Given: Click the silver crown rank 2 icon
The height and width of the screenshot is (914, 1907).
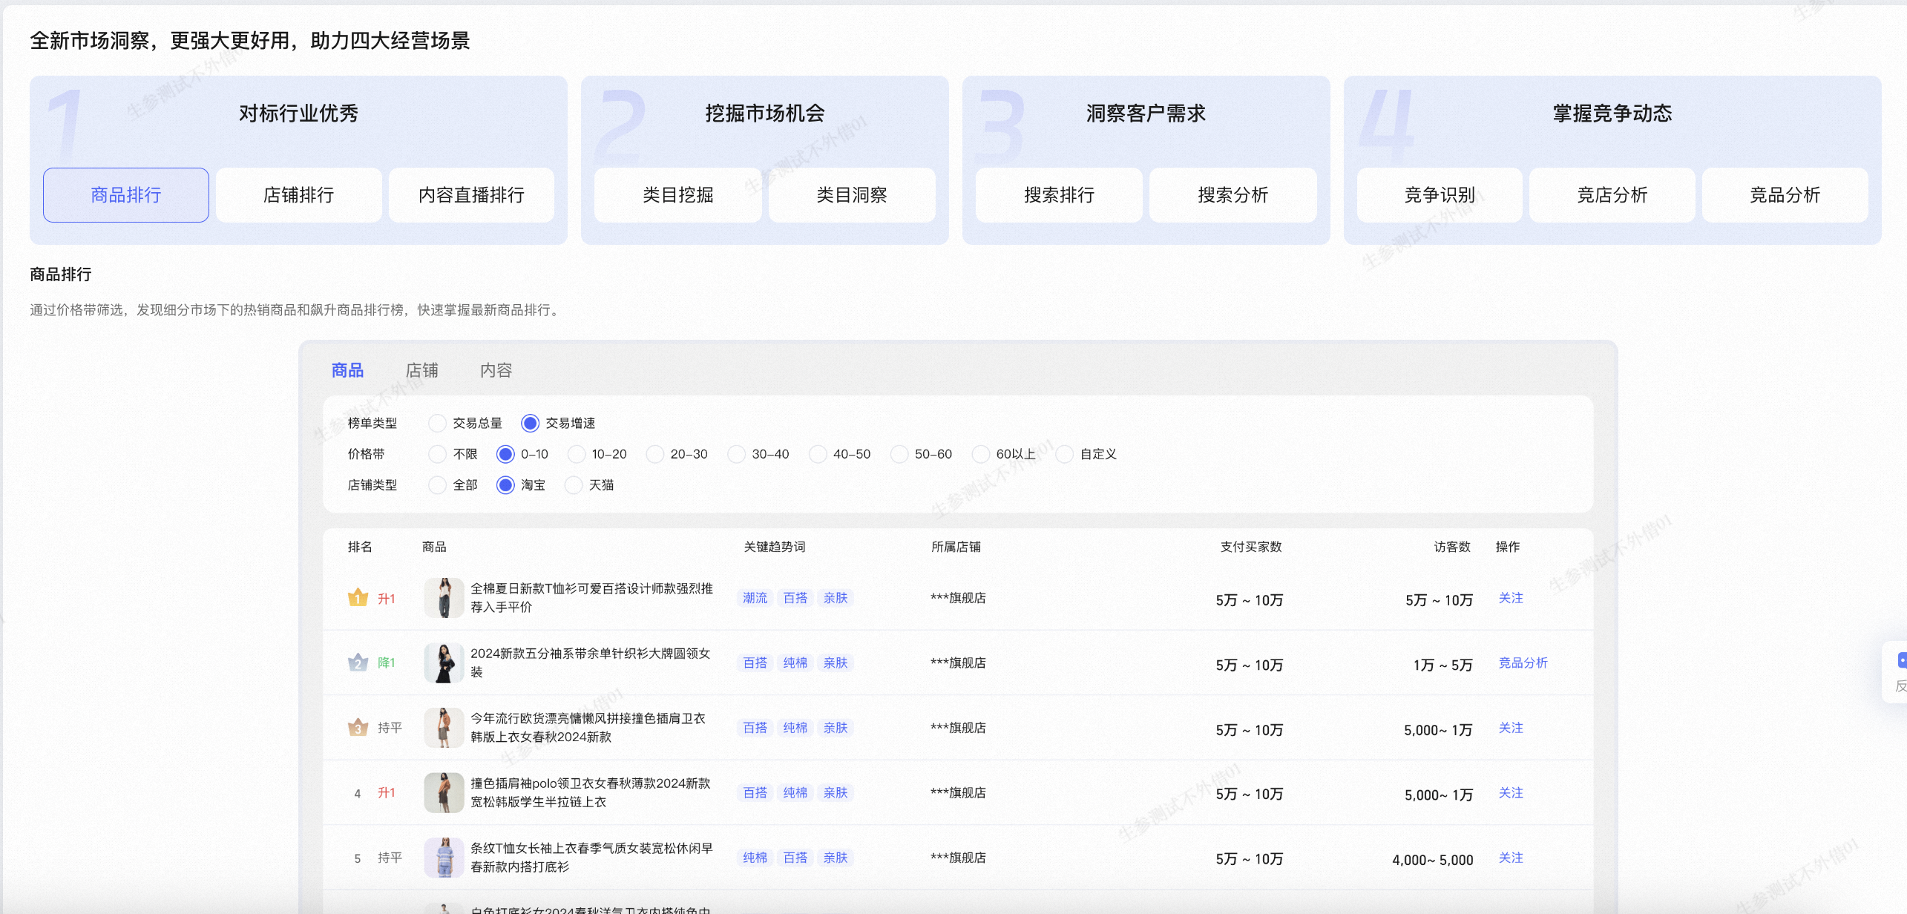Looking at the screenshot, I should click(358, 663).
